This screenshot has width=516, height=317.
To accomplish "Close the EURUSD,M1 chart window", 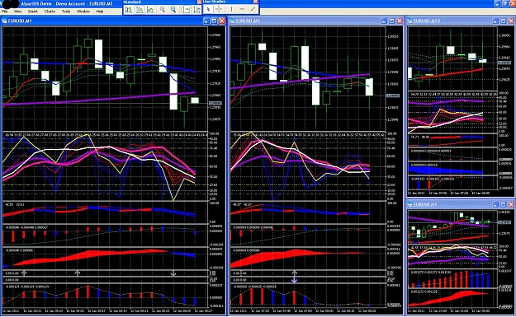I will pos(222,21).
